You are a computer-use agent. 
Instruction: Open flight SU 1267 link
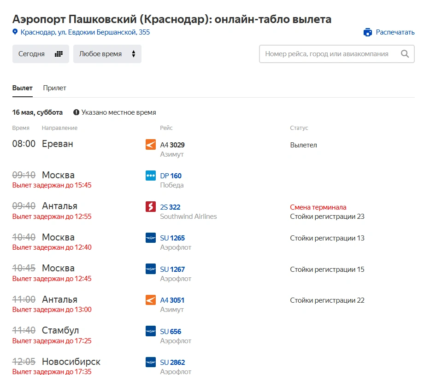172,269
